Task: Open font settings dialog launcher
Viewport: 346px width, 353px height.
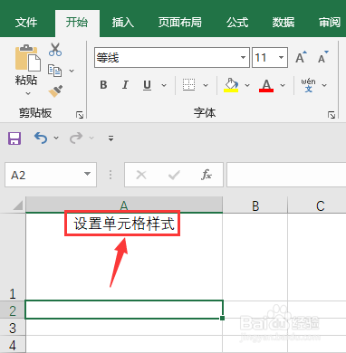Action: (332, 115)
